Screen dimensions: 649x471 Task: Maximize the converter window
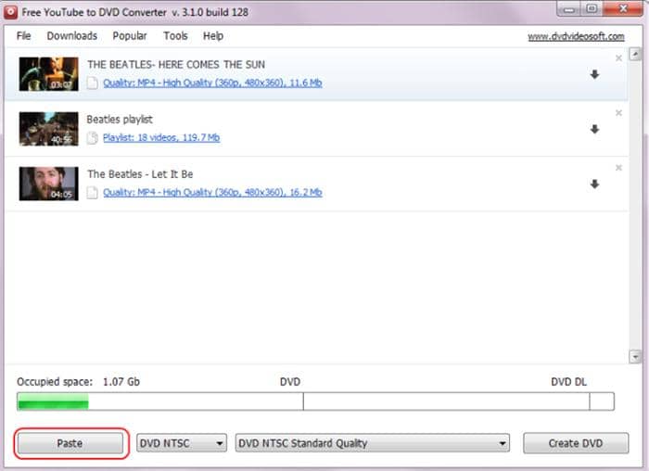pos(592,8)
